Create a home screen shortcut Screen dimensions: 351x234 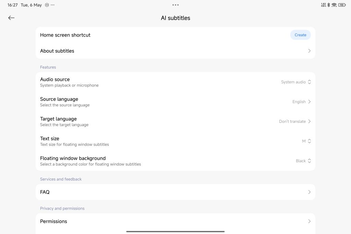coord(300,35)
